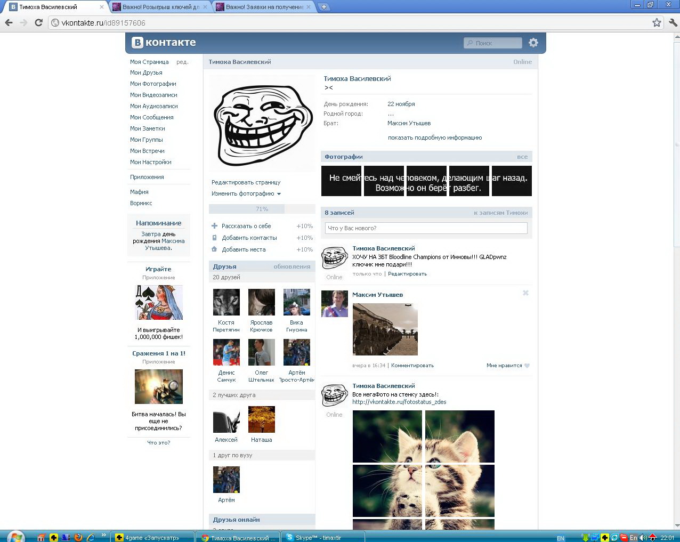Image resolution: width=680 pixels, height=542 pixels.
Task: Open Максим Утышев's avatar on the wall
Action: (335, 304)
